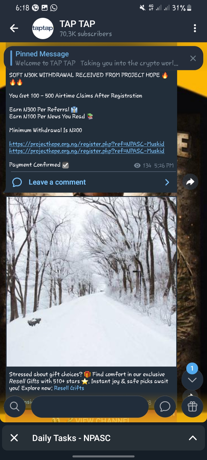Open TAP TAP channel profile picture
The image size is (207, 460).
43,28
